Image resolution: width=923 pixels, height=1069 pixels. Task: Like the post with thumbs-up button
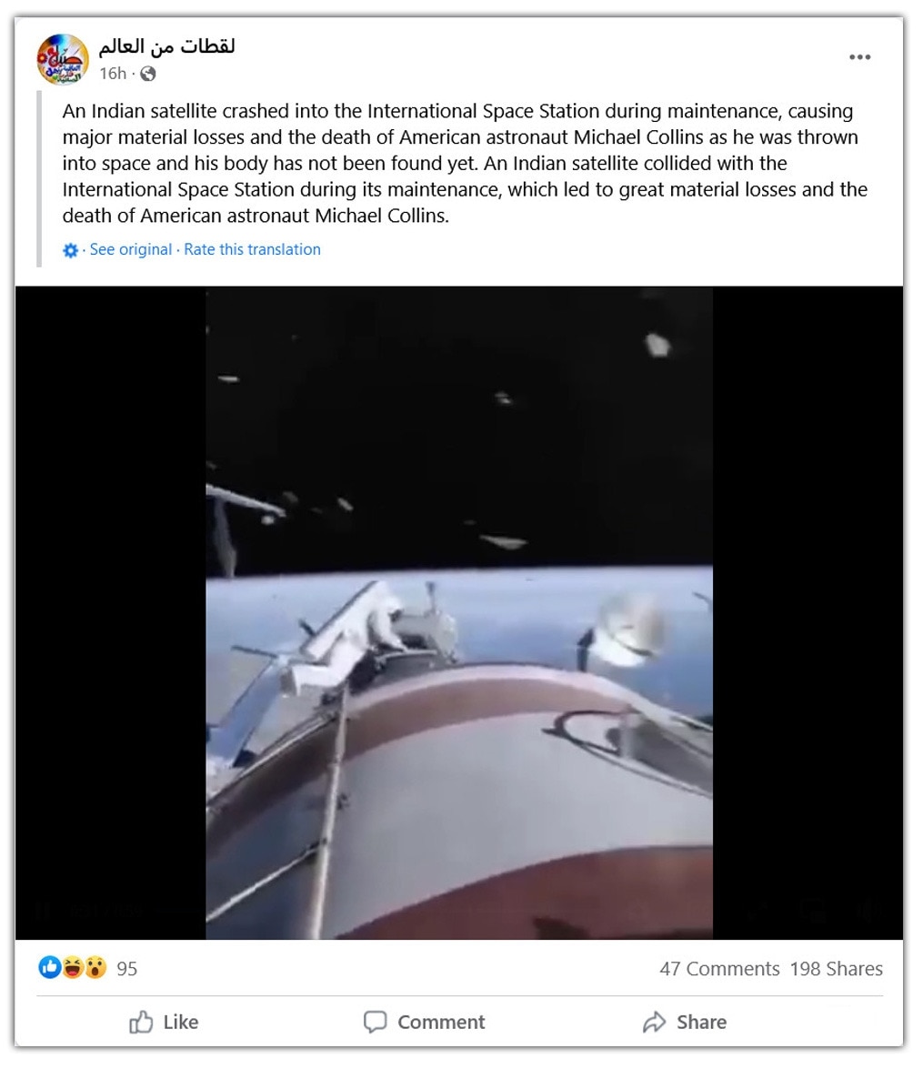coord(164,1022)
